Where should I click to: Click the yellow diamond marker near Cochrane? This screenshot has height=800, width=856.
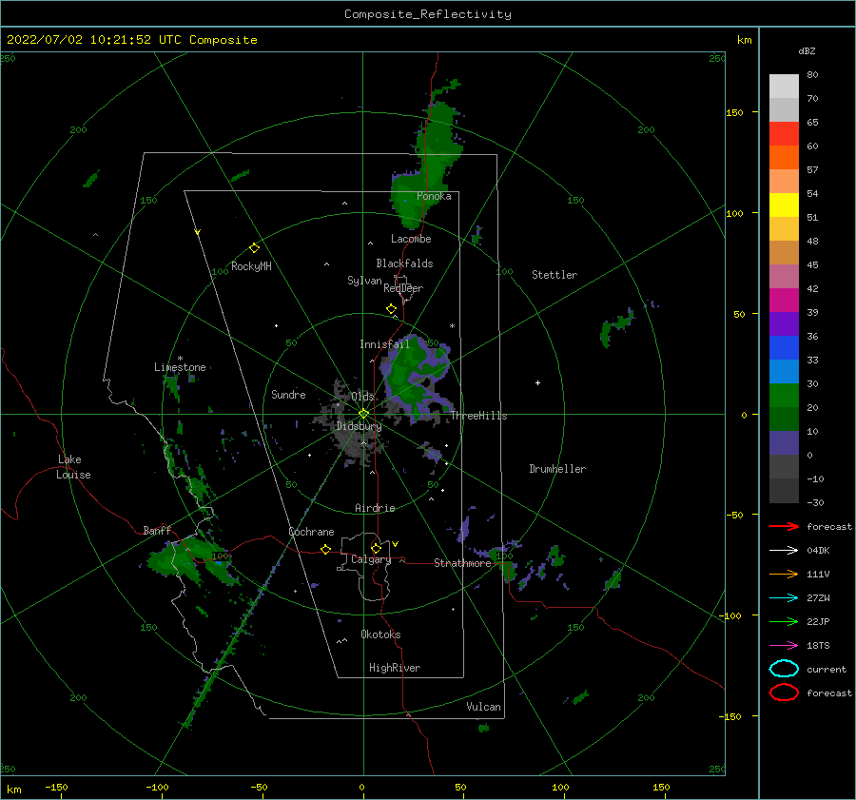(325, 550)
